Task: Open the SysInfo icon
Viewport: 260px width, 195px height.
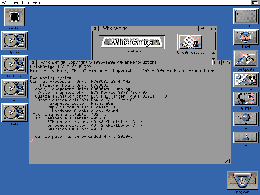Action: click(246, 80)
